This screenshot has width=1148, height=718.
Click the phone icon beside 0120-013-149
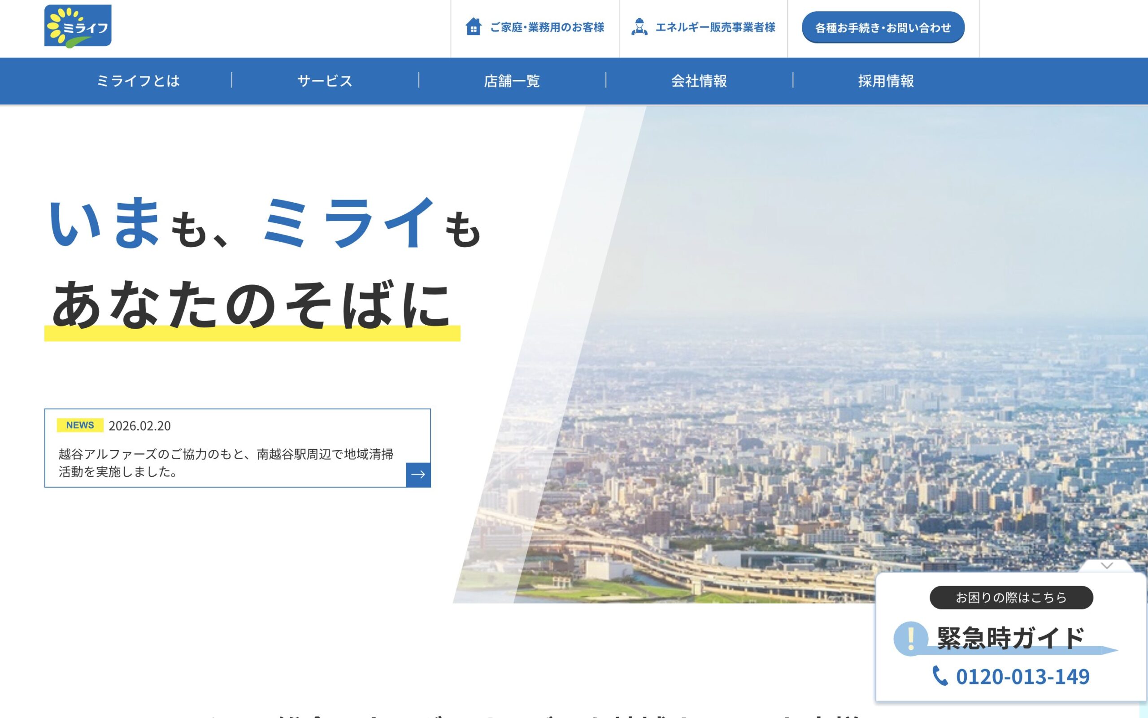939,675
